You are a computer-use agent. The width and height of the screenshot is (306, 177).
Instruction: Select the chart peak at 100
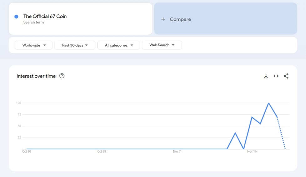[268, 103]
